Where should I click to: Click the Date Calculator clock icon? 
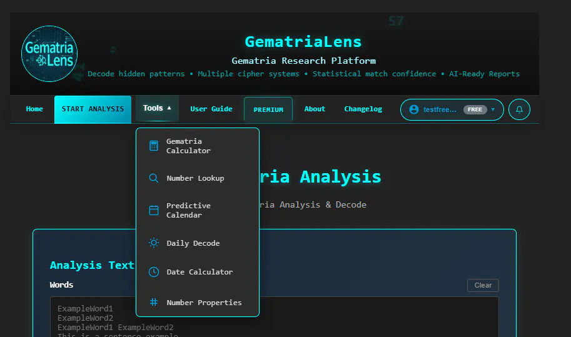154,272
